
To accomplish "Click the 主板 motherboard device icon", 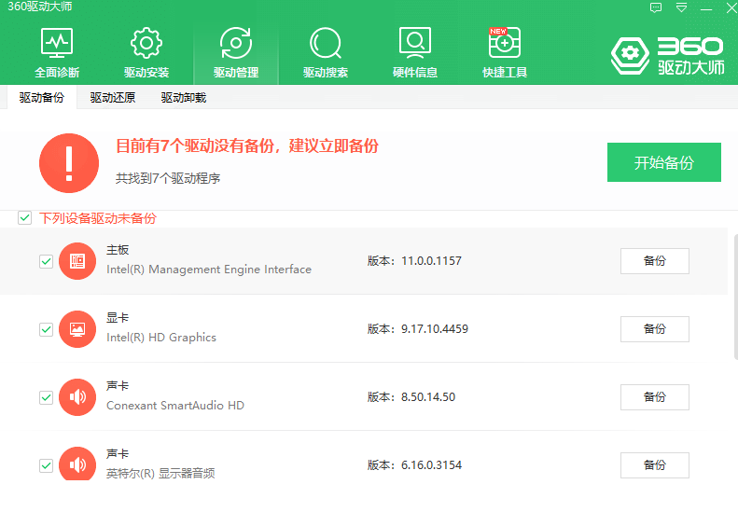I will tap(77, 261).
